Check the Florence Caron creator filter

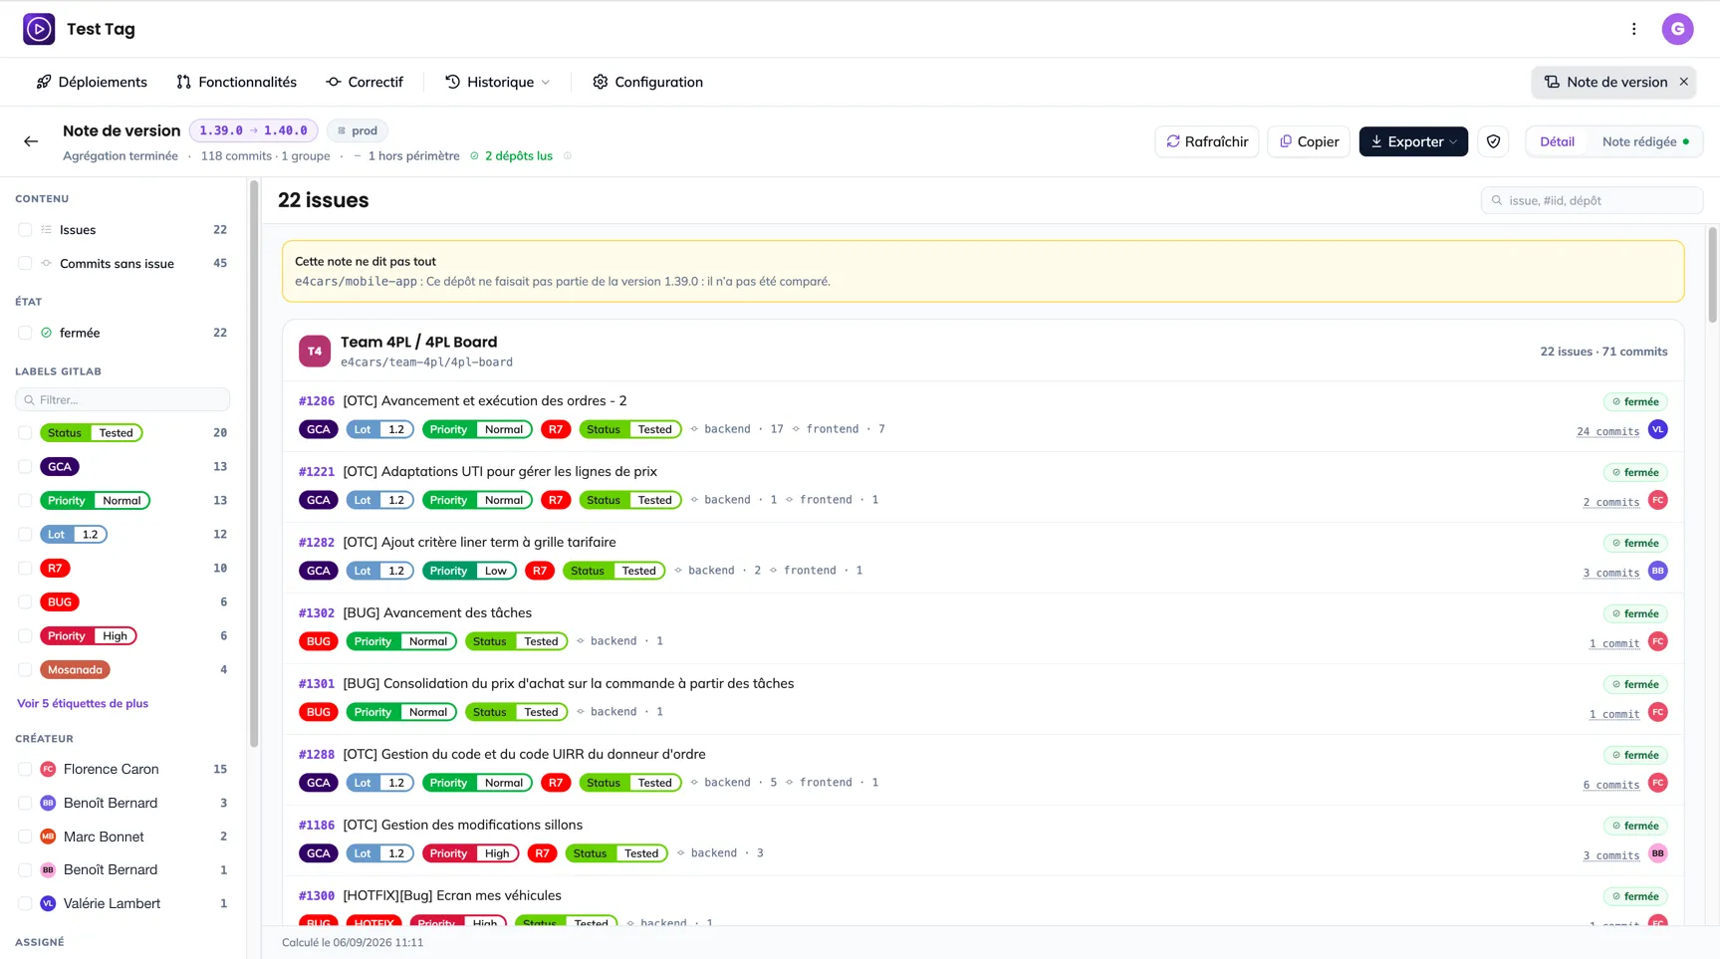pyautogui.click(x=25, y=769)
